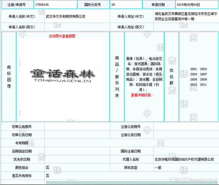Image resolution: width=219 pixels, height=185 pixels.
Task: Click the '申请人名称(英文)' label
Action: click(x=22, y=27)
